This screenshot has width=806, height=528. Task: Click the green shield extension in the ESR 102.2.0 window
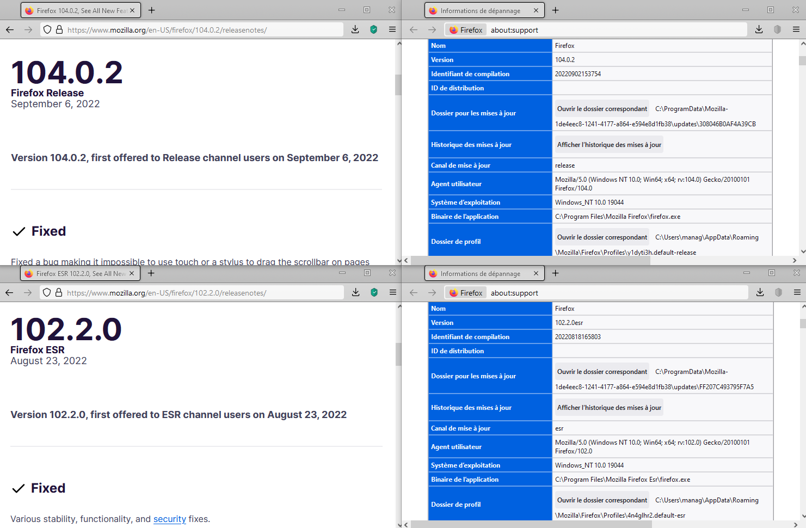[374, 293]
